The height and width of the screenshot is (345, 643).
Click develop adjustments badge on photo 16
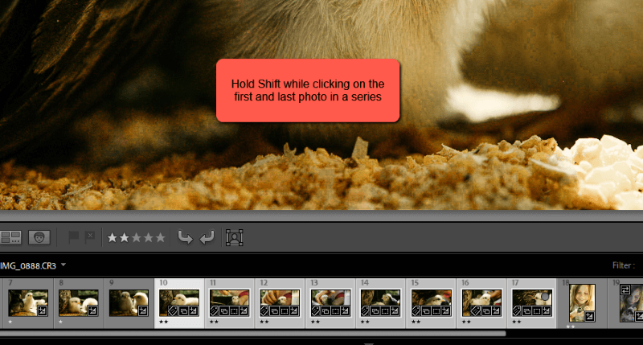(495, 311)
